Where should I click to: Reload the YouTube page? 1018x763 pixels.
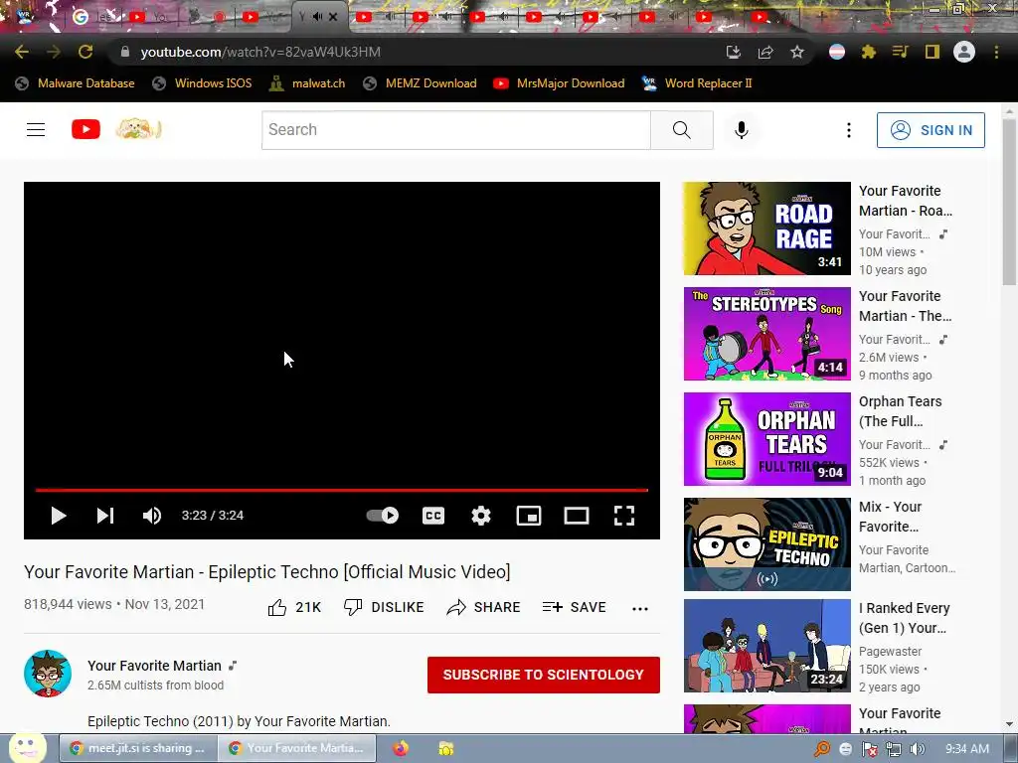point(85,52)
